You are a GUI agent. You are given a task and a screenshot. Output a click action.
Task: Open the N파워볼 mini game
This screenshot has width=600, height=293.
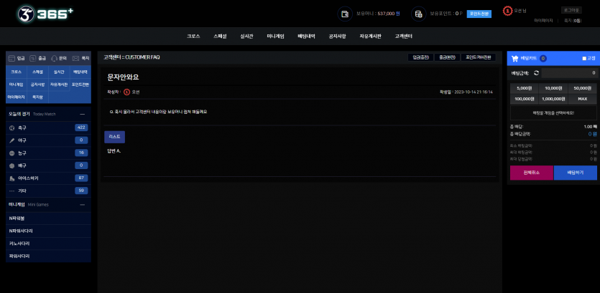(x=48, y=218)
